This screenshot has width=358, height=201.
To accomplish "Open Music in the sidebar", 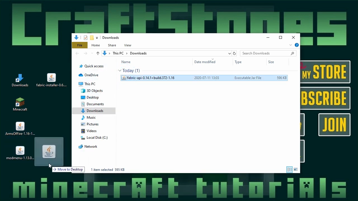I will 91,118.
